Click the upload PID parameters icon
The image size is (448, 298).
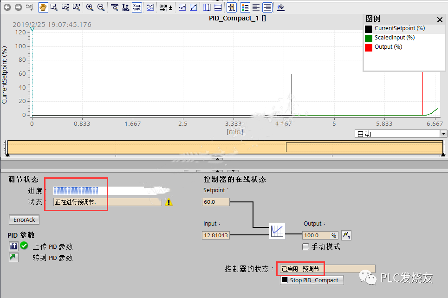coord(13,246)
